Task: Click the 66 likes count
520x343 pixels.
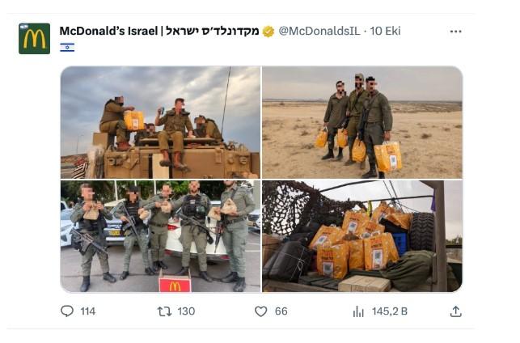Action: (x=281, y=311)
